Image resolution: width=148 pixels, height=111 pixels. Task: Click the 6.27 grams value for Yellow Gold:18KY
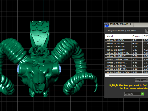point(135,50)
